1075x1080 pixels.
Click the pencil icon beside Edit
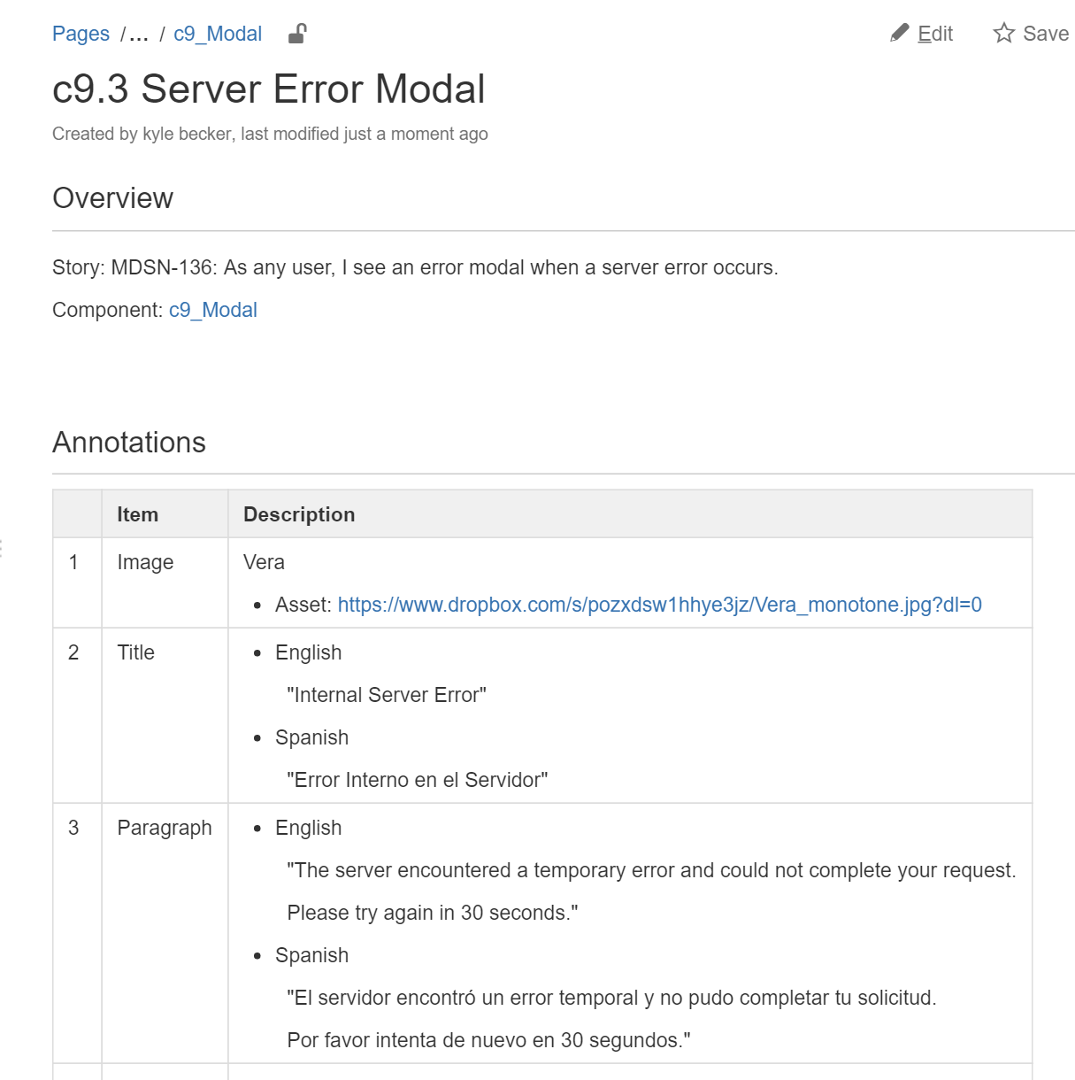point(899,34)
